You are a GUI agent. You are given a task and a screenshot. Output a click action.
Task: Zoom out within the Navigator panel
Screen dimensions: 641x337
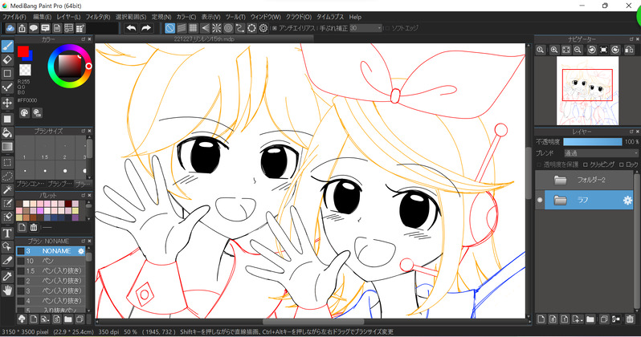(578, 50)
